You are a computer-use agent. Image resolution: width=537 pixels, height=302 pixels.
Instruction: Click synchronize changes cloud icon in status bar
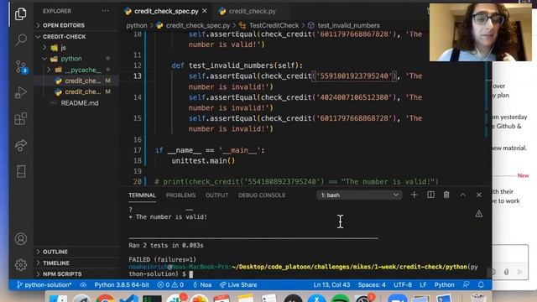pos(83,284)
